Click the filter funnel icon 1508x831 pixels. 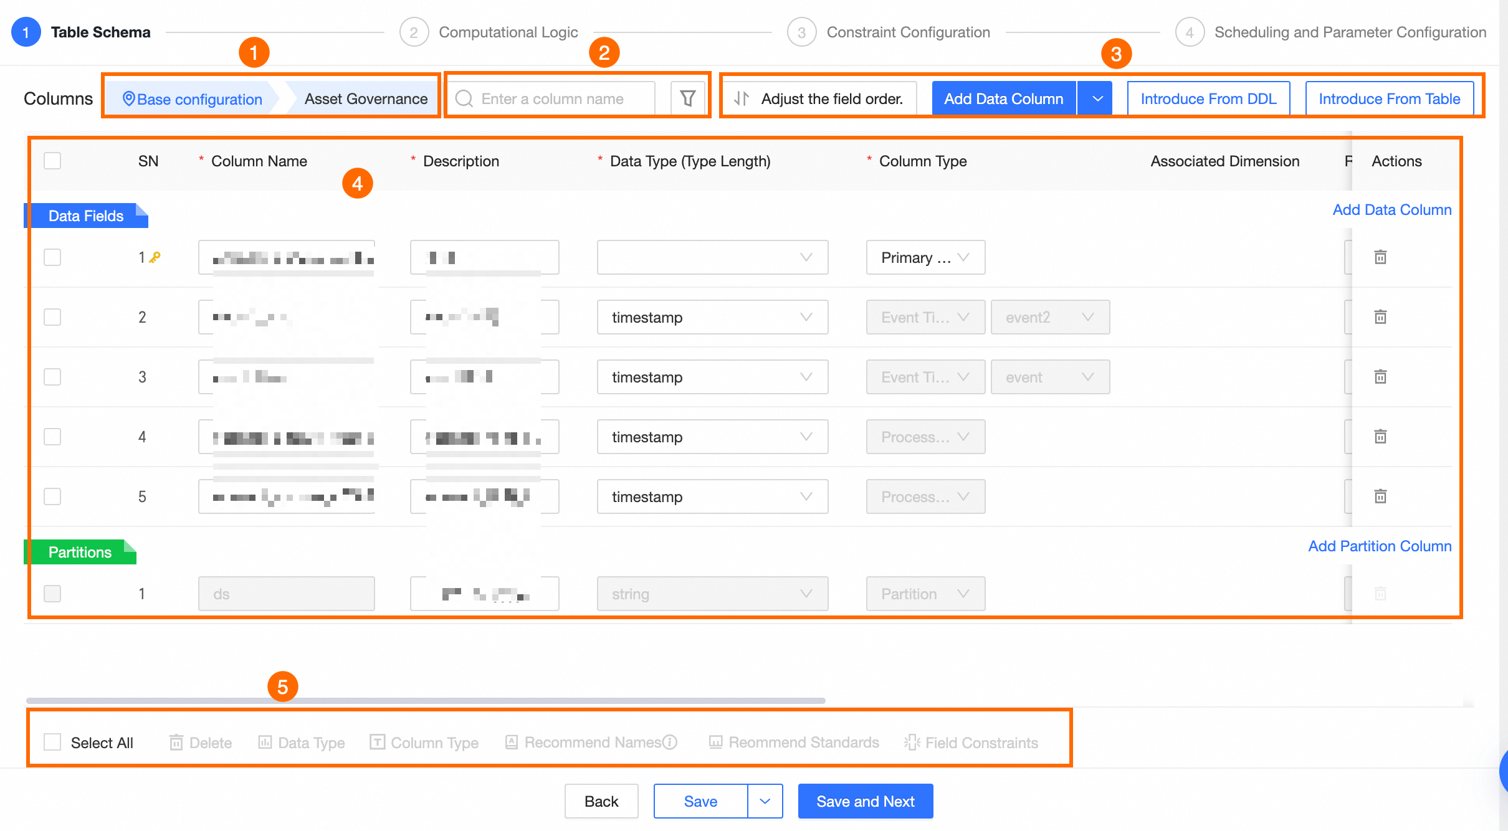point(687,98)
